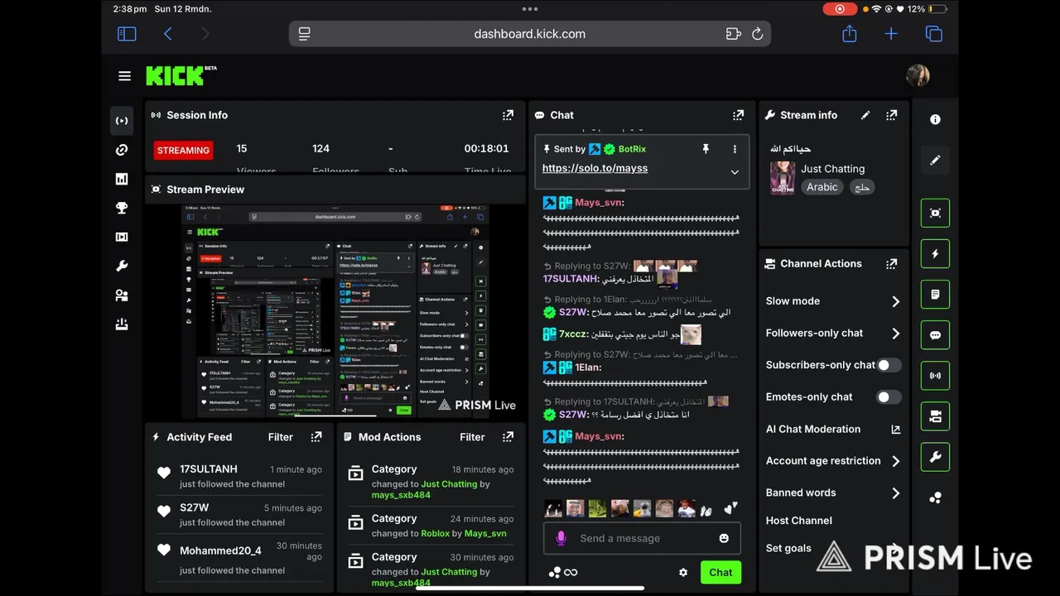
Task: Toggle Subscribers-only chat switch
Action: click(889, 365)
